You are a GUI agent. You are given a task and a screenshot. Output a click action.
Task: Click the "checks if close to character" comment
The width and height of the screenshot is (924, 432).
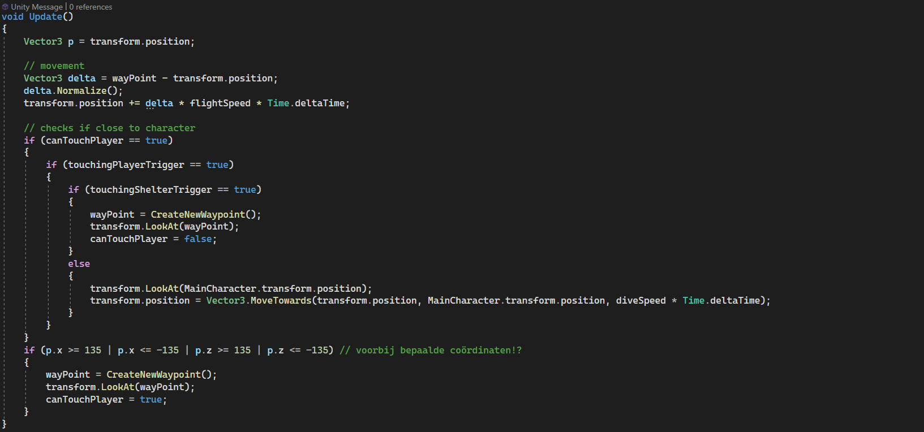[x=109, y=128]
